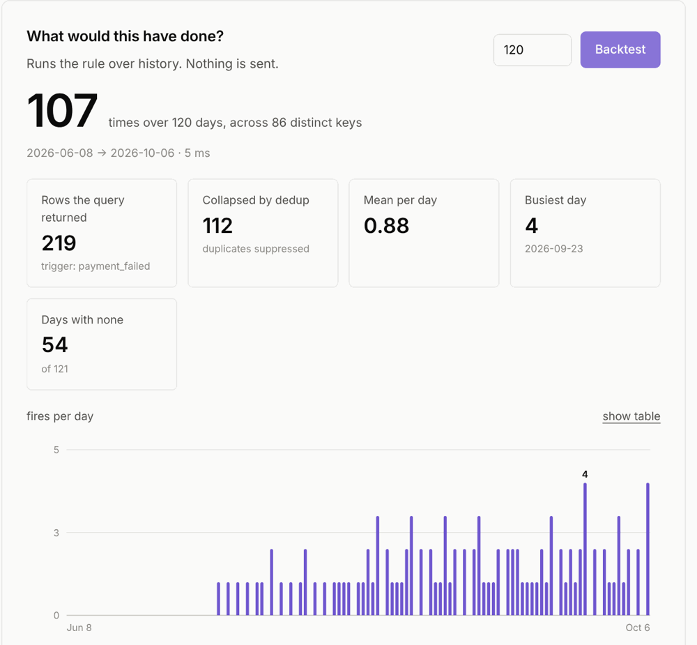This screenshot has height=645, width=697.
Task: Click 'duplicates suppressed' caption
Action: click(256, 249)
